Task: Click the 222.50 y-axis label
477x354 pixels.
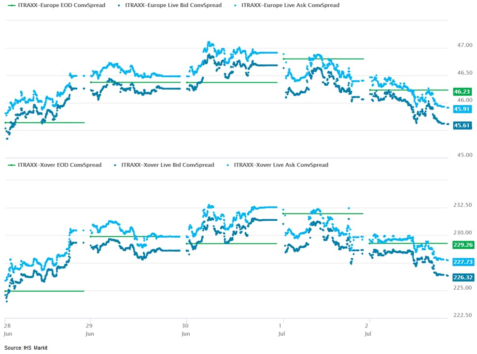Action: tap(461, 315)
